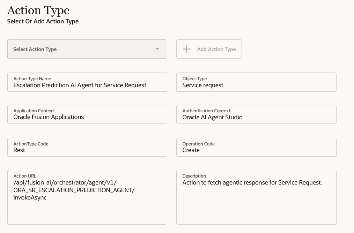
Task: Focus the Description text area
Action: click(256, 197)
